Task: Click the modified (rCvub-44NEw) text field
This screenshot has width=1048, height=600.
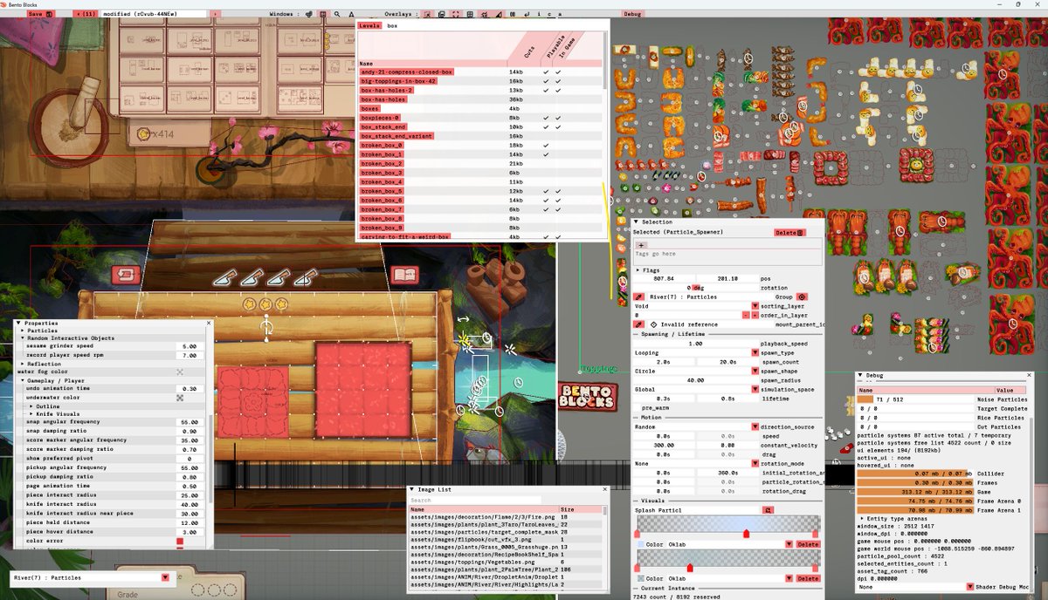Action: click(x=155, y=14)
